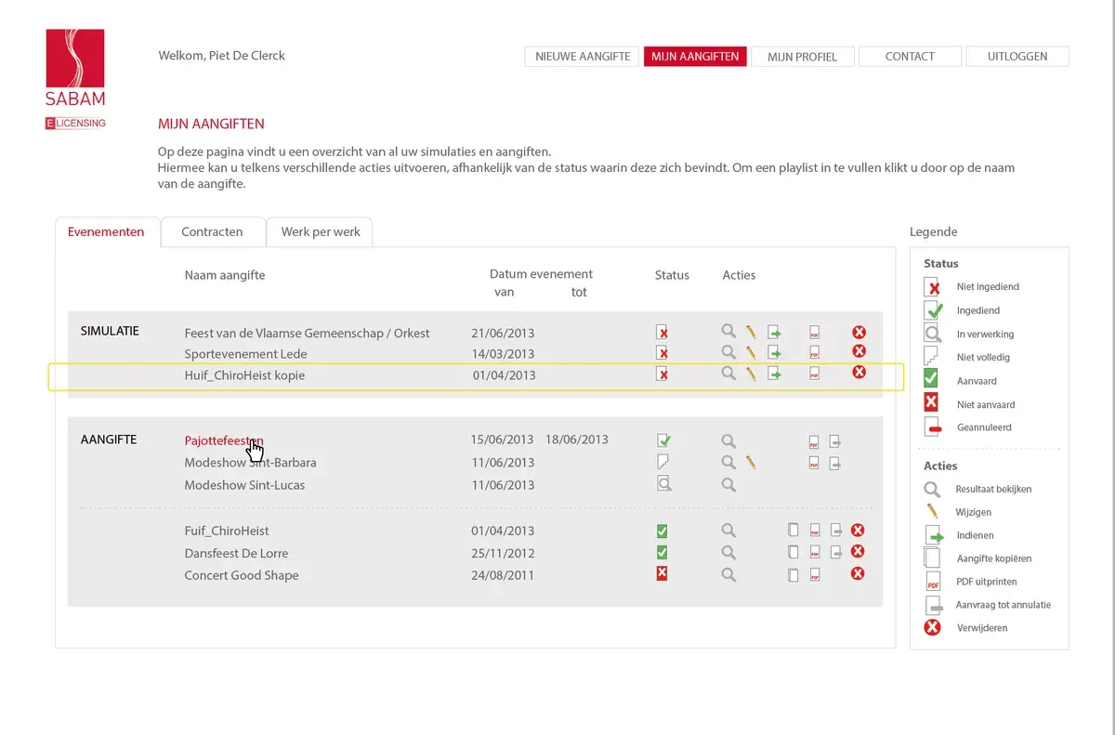Open the Contracten tab

[x=212, y=231]
